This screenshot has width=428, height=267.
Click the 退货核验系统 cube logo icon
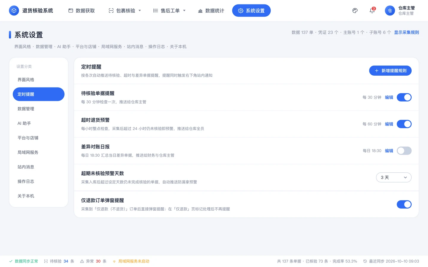tap(14, 11)
